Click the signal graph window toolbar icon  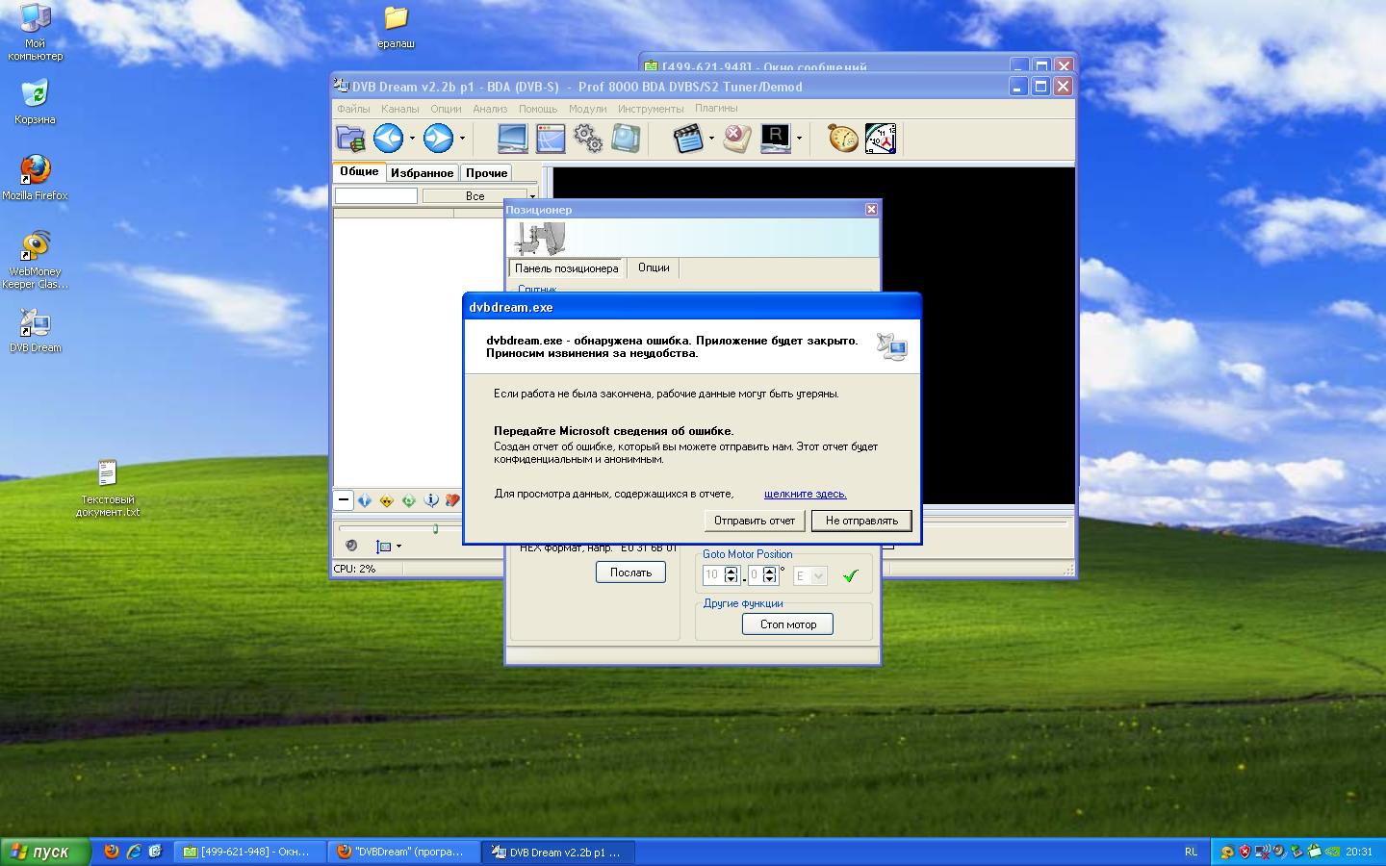click(551, 139)
